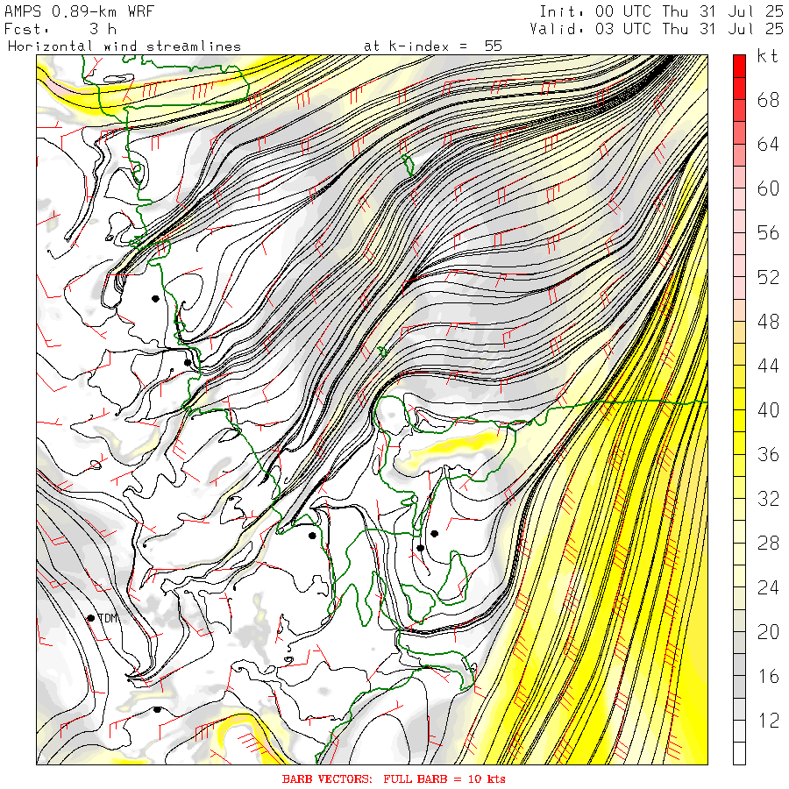This screenshot has height=789, width=789.
Task: Click the "68" value on the colorbar scale
Action: click(768, 100)
